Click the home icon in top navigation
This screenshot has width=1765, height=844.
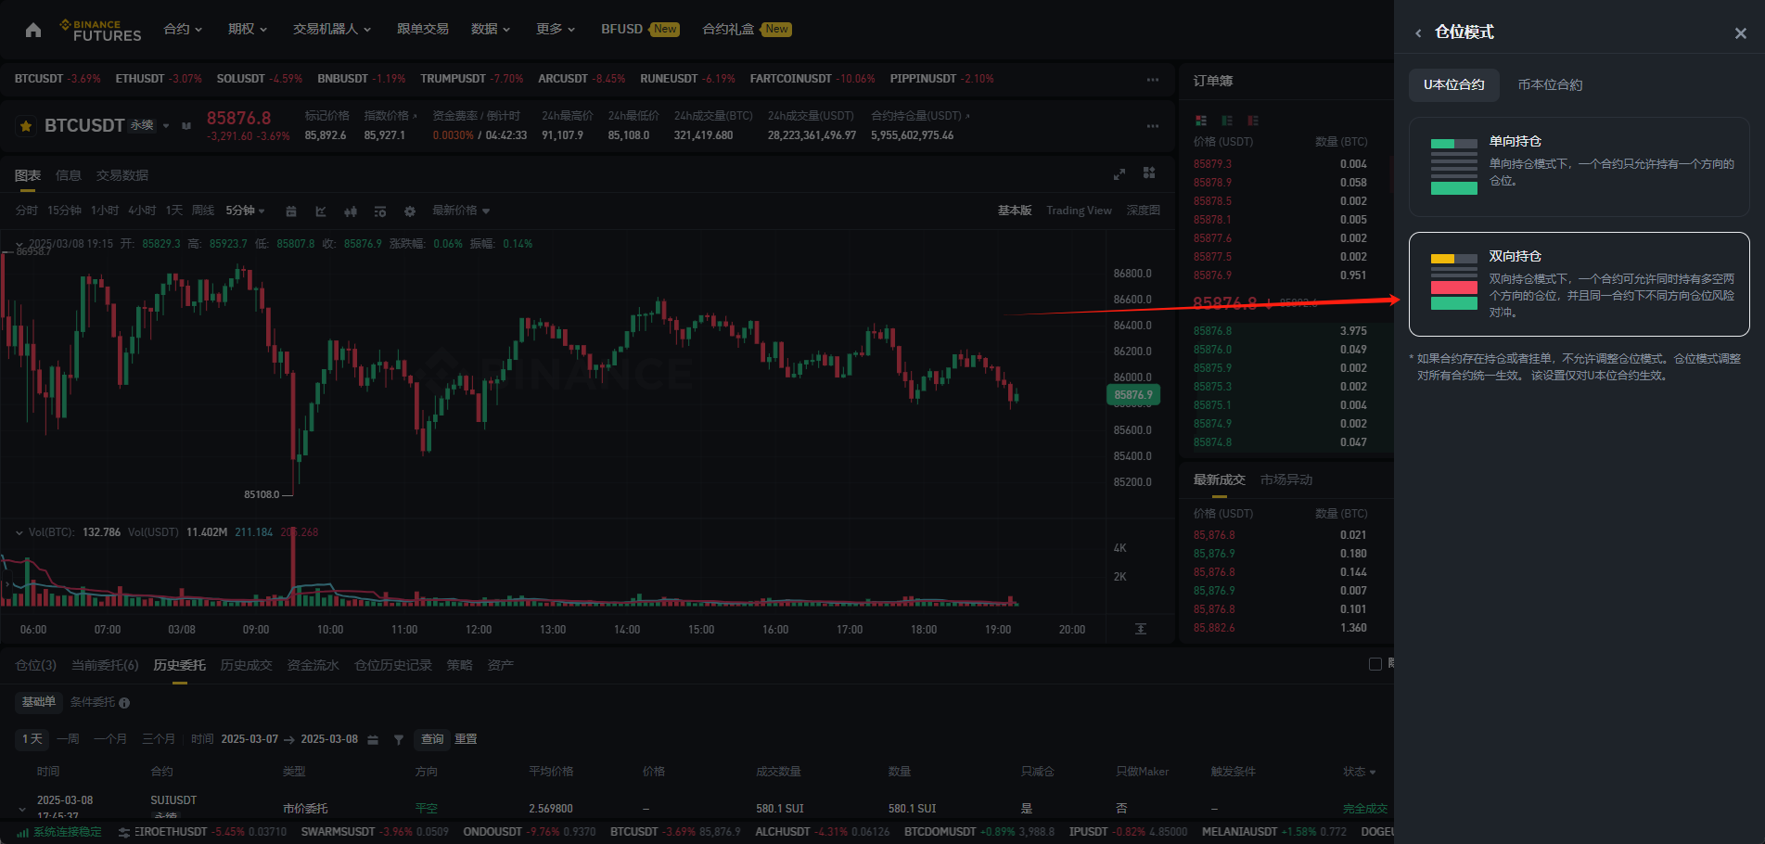click(x=33, y=30)
